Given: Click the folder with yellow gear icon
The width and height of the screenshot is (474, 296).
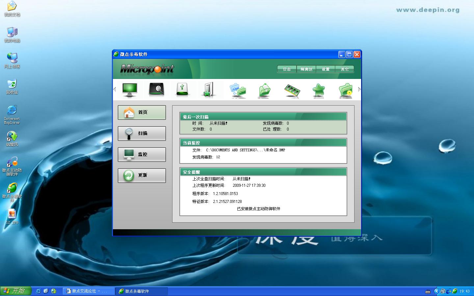Looking at the screenshot, I should click(x=345, y=90).
